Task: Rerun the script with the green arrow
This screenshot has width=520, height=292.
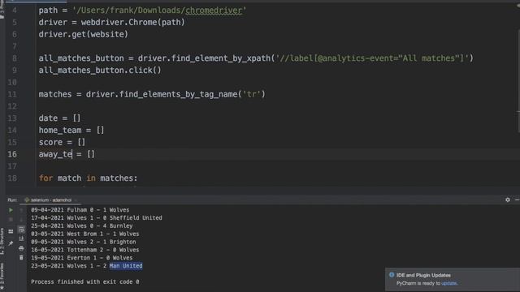Action: tap(11, 210)
